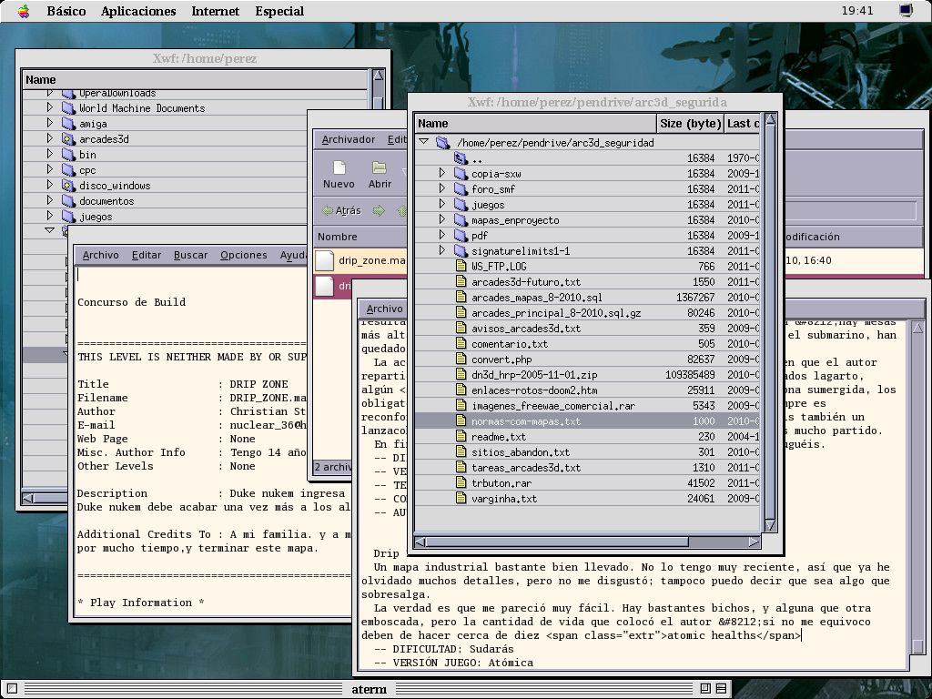Image resolution: width=932 pixels, height=699 pixels.
Task: Click the green forward arrow in archiver
Action: tap(379, 210)
